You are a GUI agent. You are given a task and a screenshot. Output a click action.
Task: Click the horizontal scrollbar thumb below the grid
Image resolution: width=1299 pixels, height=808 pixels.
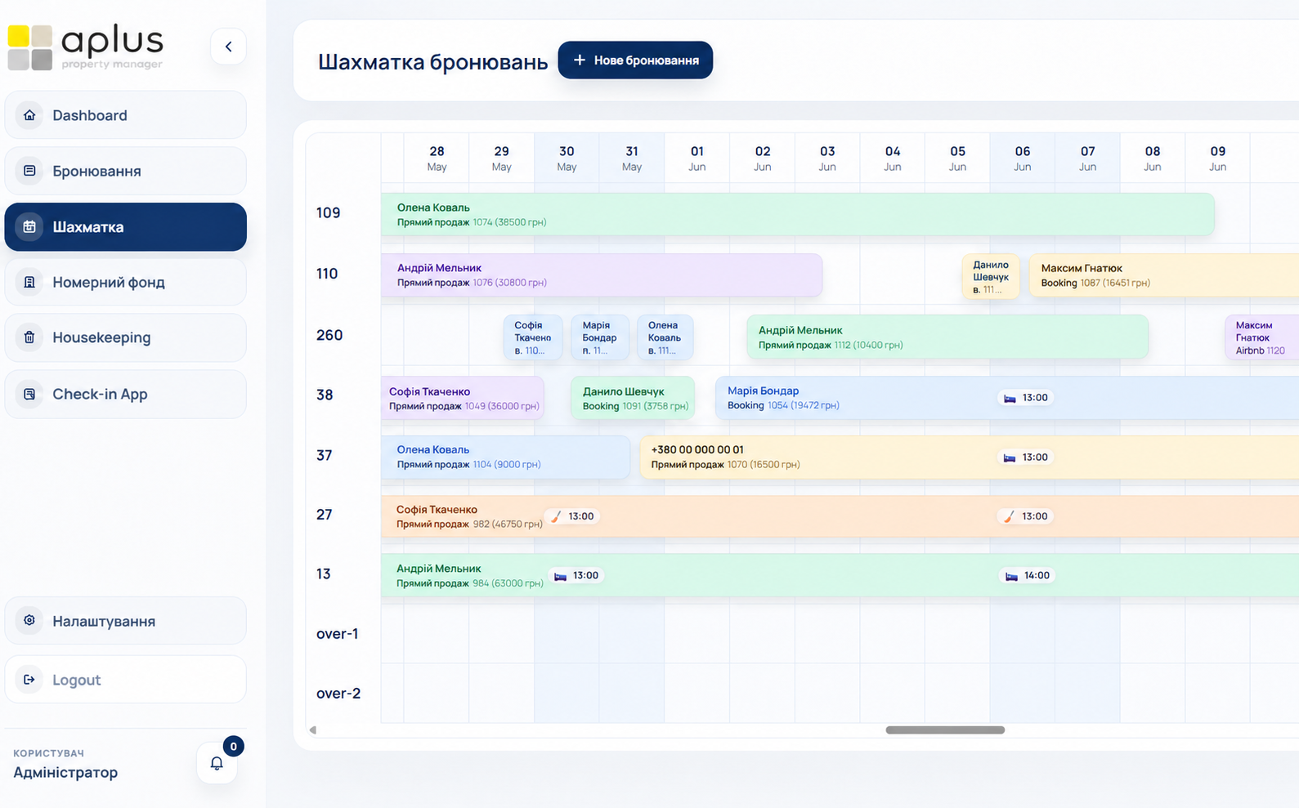tap(945, 730)
